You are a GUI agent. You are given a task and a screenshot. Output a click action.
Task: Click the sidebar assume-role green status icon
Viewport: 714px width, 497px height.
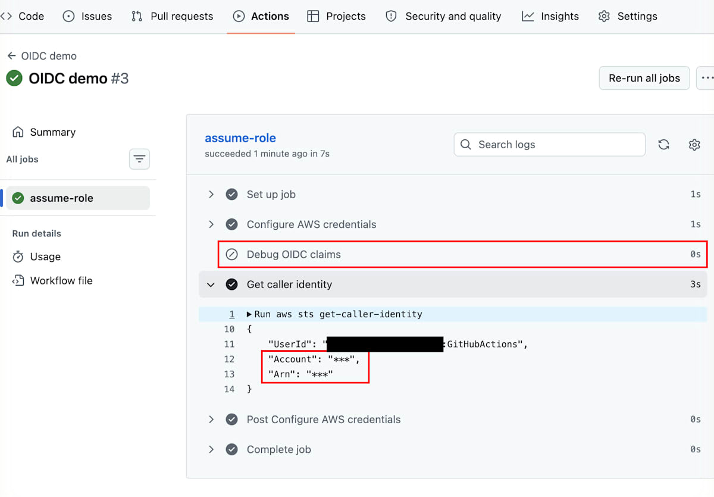coord(18,198)
